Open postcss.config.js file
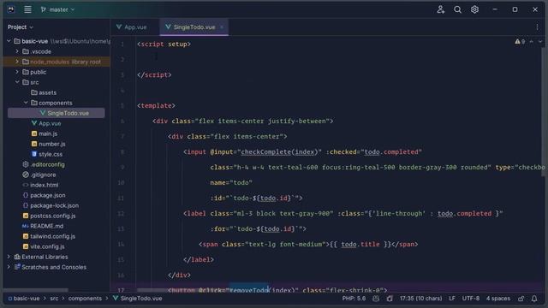 tap(49, 216)
